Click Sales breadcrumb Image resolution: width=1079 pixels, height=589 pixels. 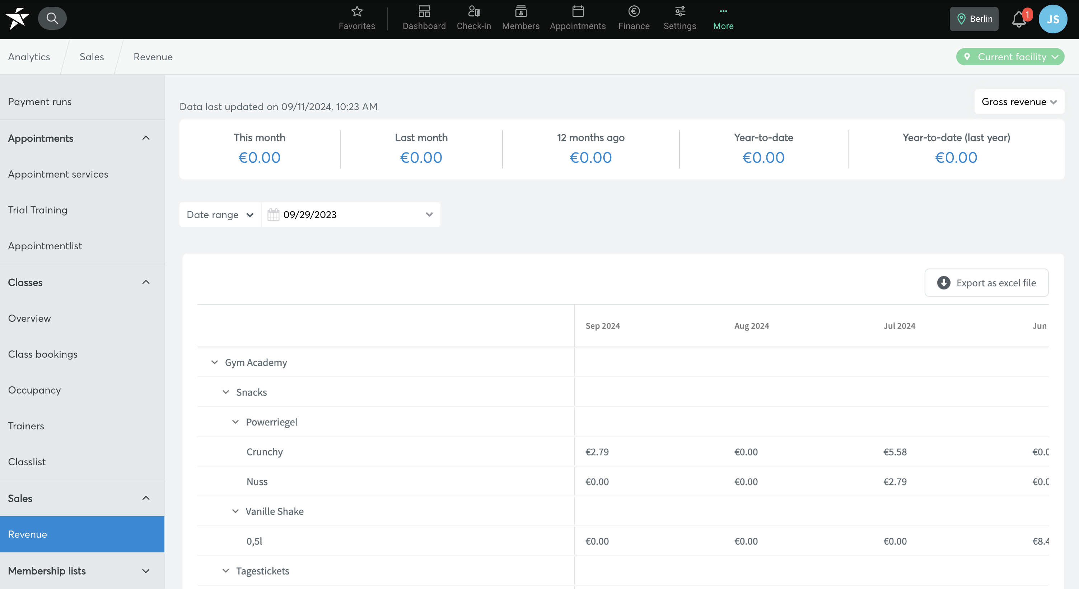[92, 57]
